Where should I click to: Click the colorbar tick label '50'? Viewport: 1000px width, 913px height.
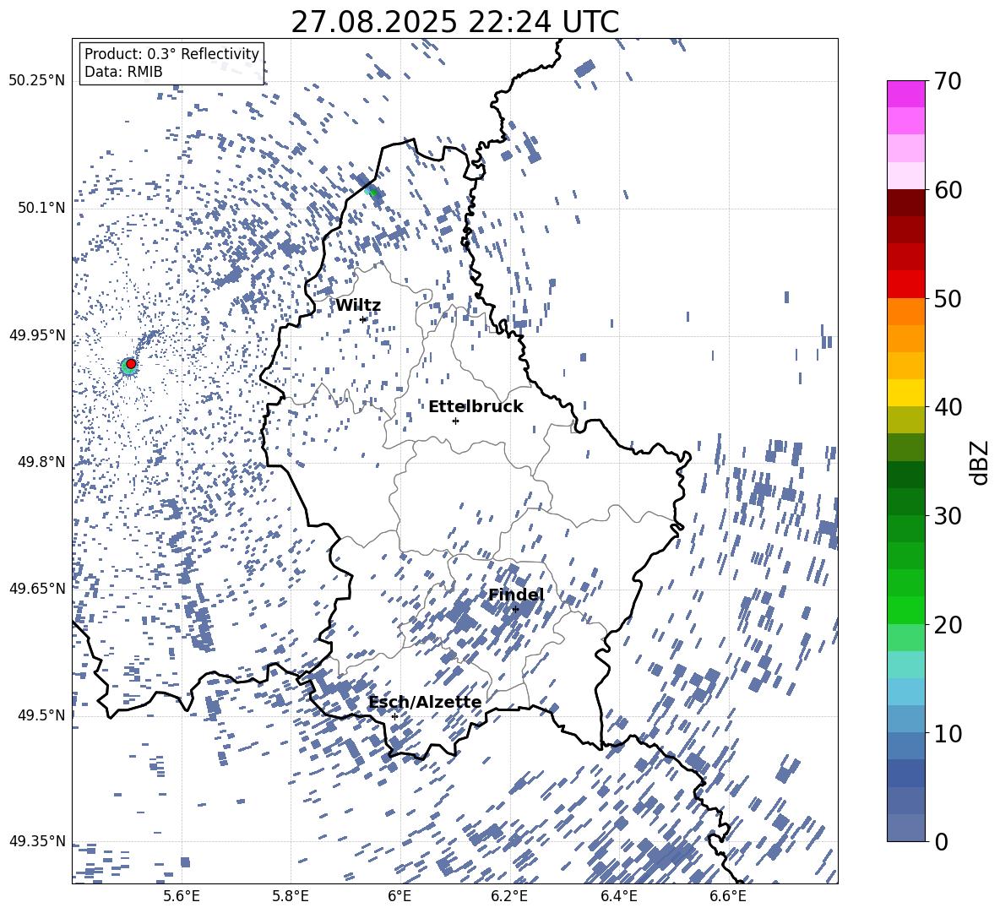point(948,298)
